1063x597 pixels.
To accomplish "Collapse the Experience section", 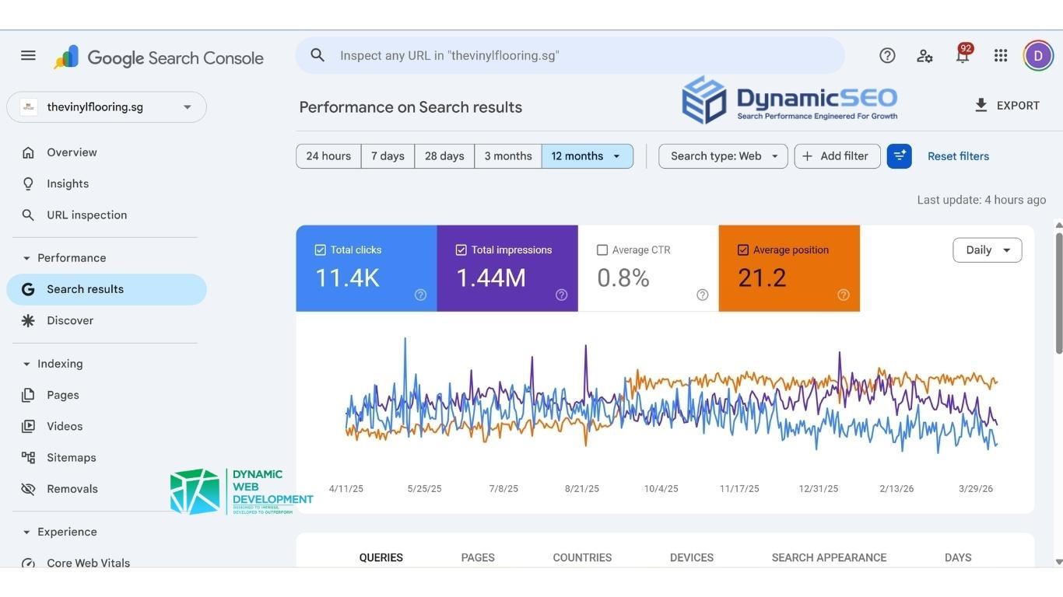I will coord(26,532).
